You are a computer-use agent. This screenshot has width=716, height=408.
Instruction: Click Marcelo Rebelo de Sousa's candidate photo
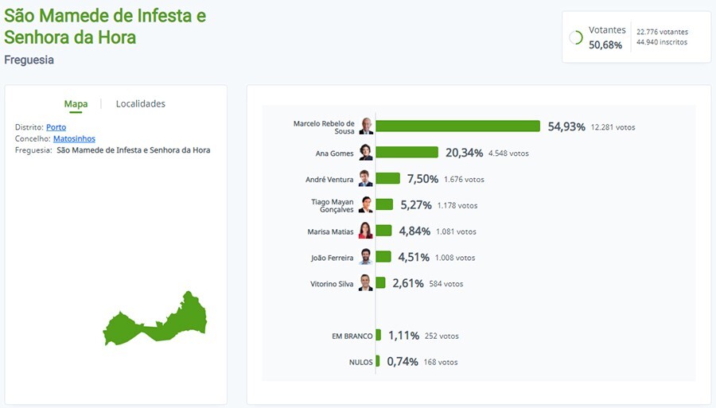[366, 126]
